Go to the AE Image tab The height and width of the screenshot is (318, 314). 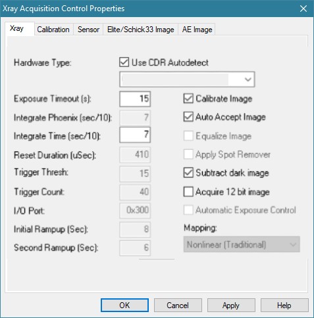[197, 30]
